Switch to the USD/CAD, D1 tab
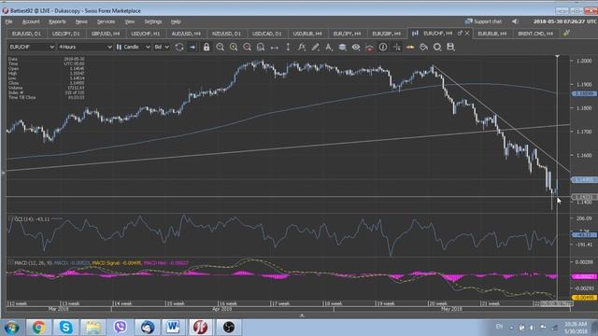The height and width of the screenshot is (336, 598). (x=266, y=34)
